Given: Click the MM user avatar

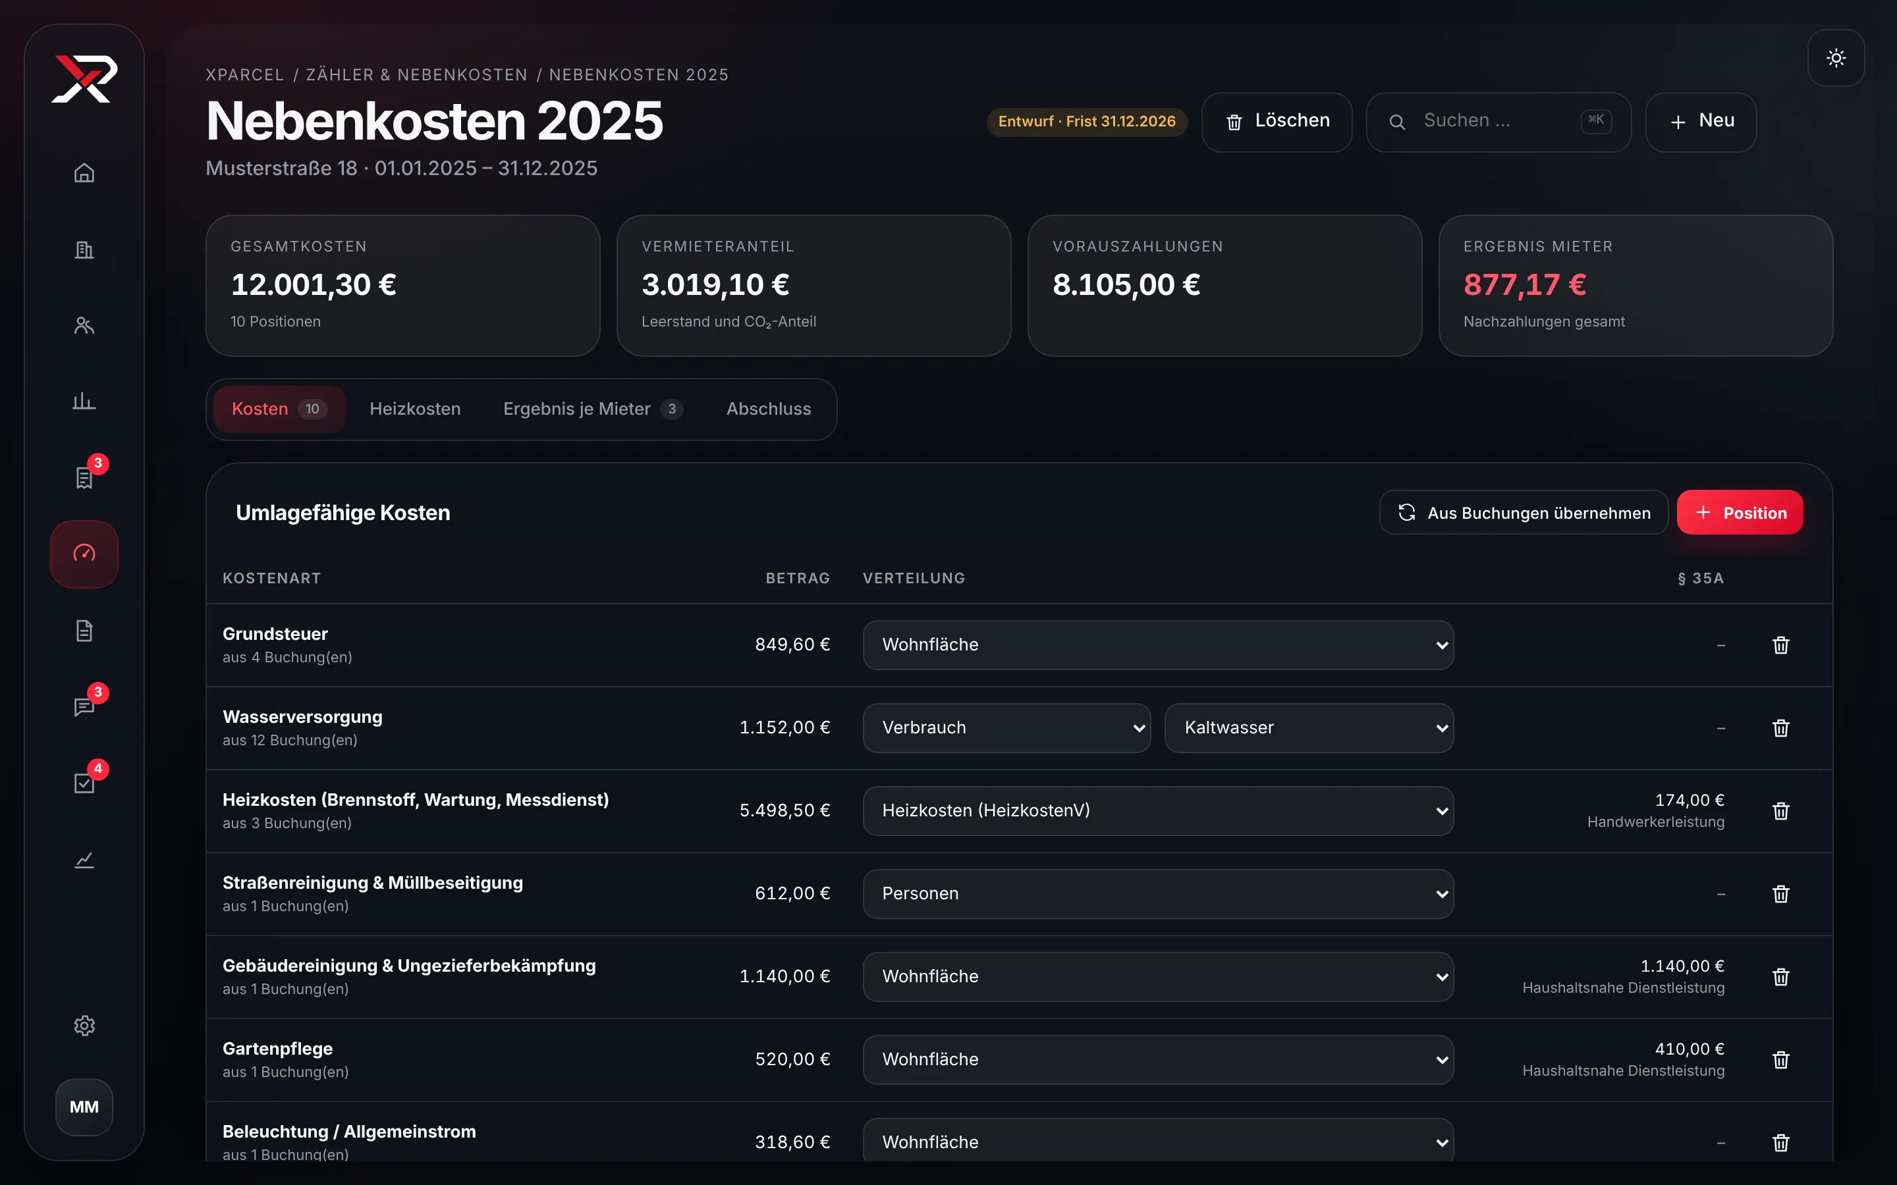Looking at the screenshot, I should click(x=84, y=1107).
